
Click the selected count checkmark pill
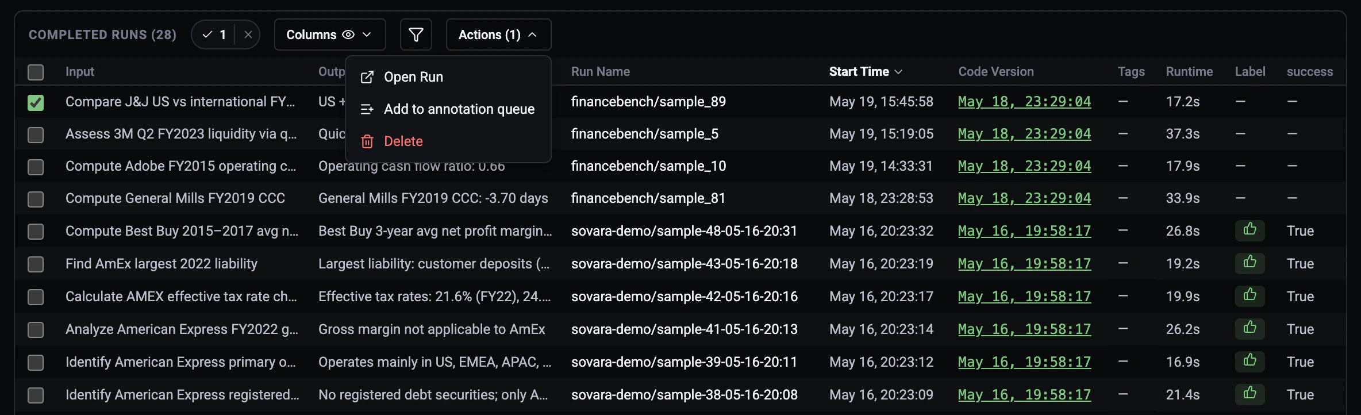click(x=214, y=34)
